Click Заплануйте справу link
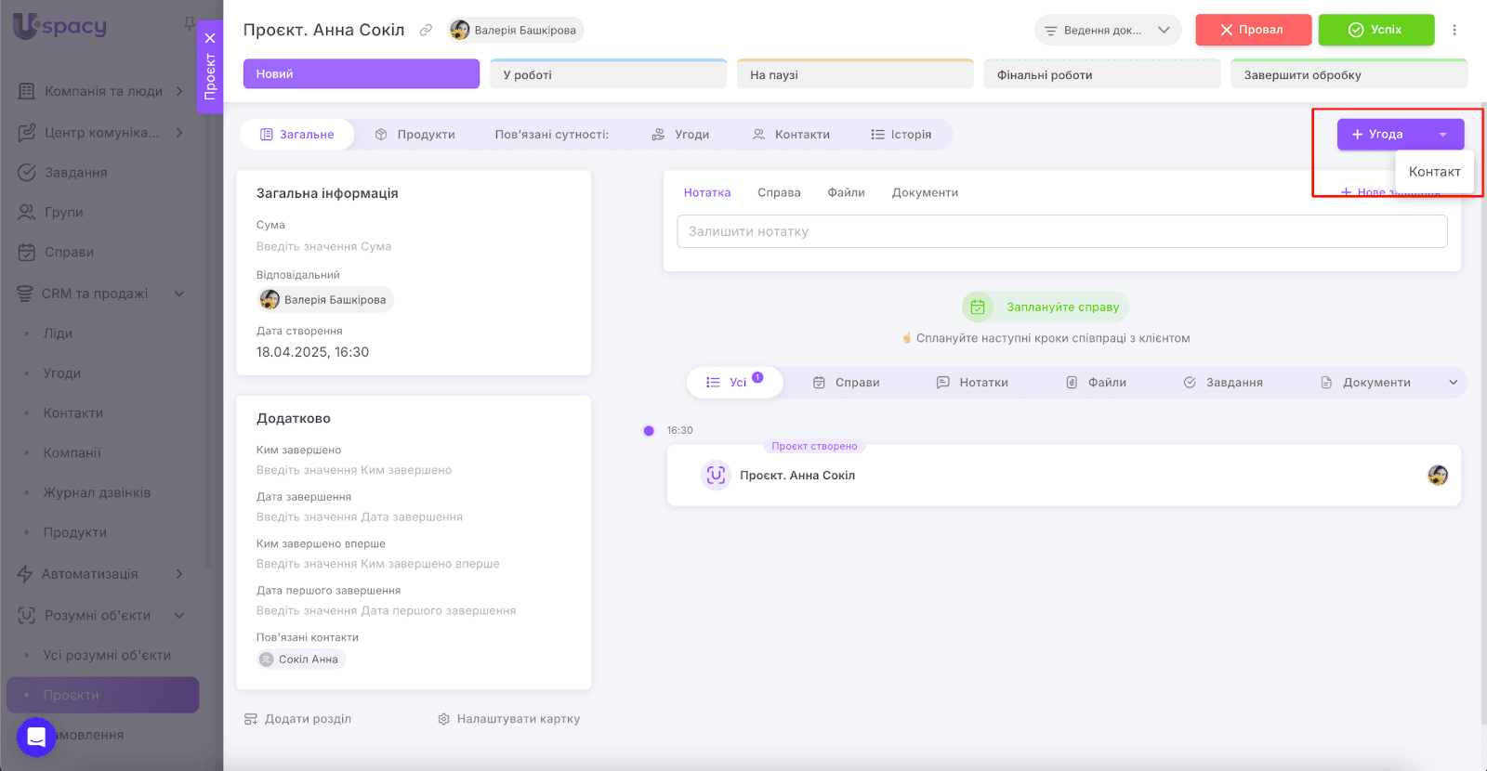 click(1062, 307)
